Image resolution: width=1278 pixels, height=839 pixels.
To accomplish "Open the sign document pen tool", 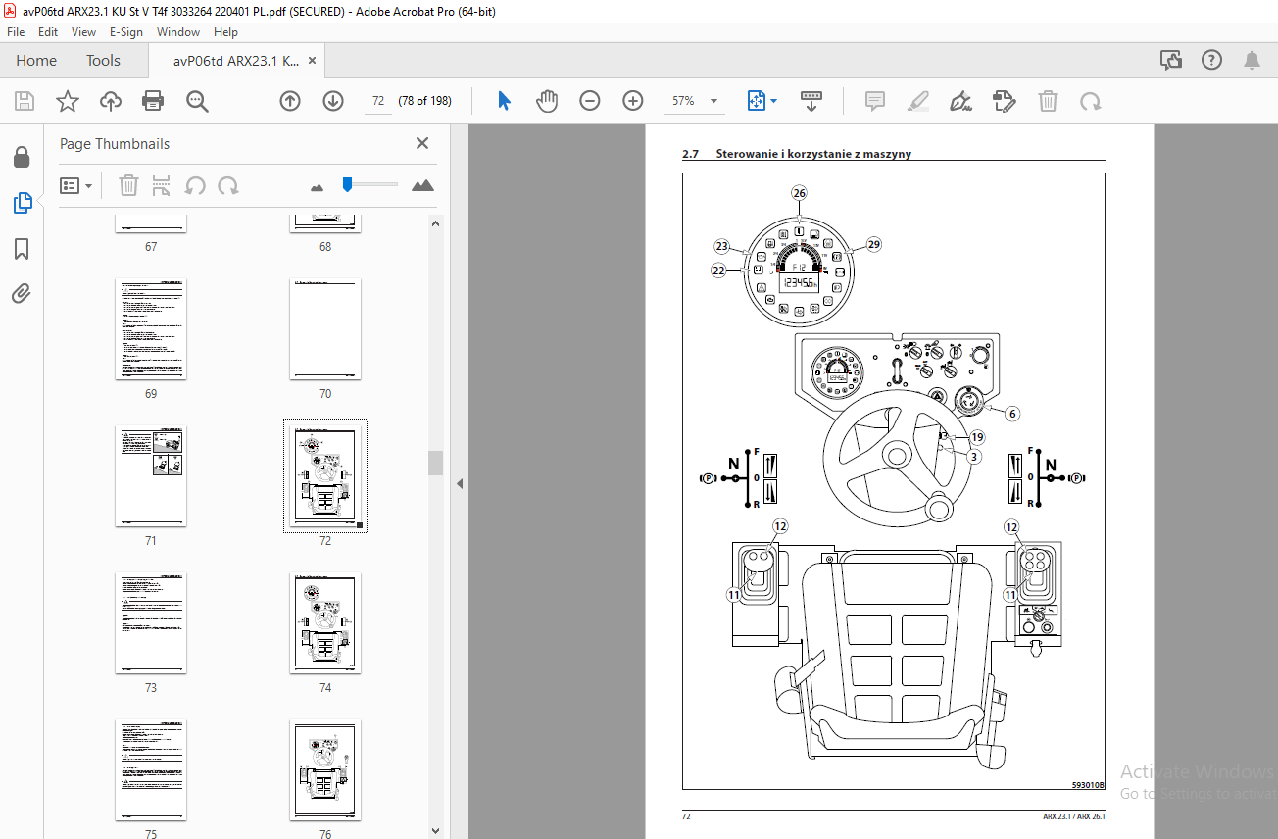I will point(961,101).
